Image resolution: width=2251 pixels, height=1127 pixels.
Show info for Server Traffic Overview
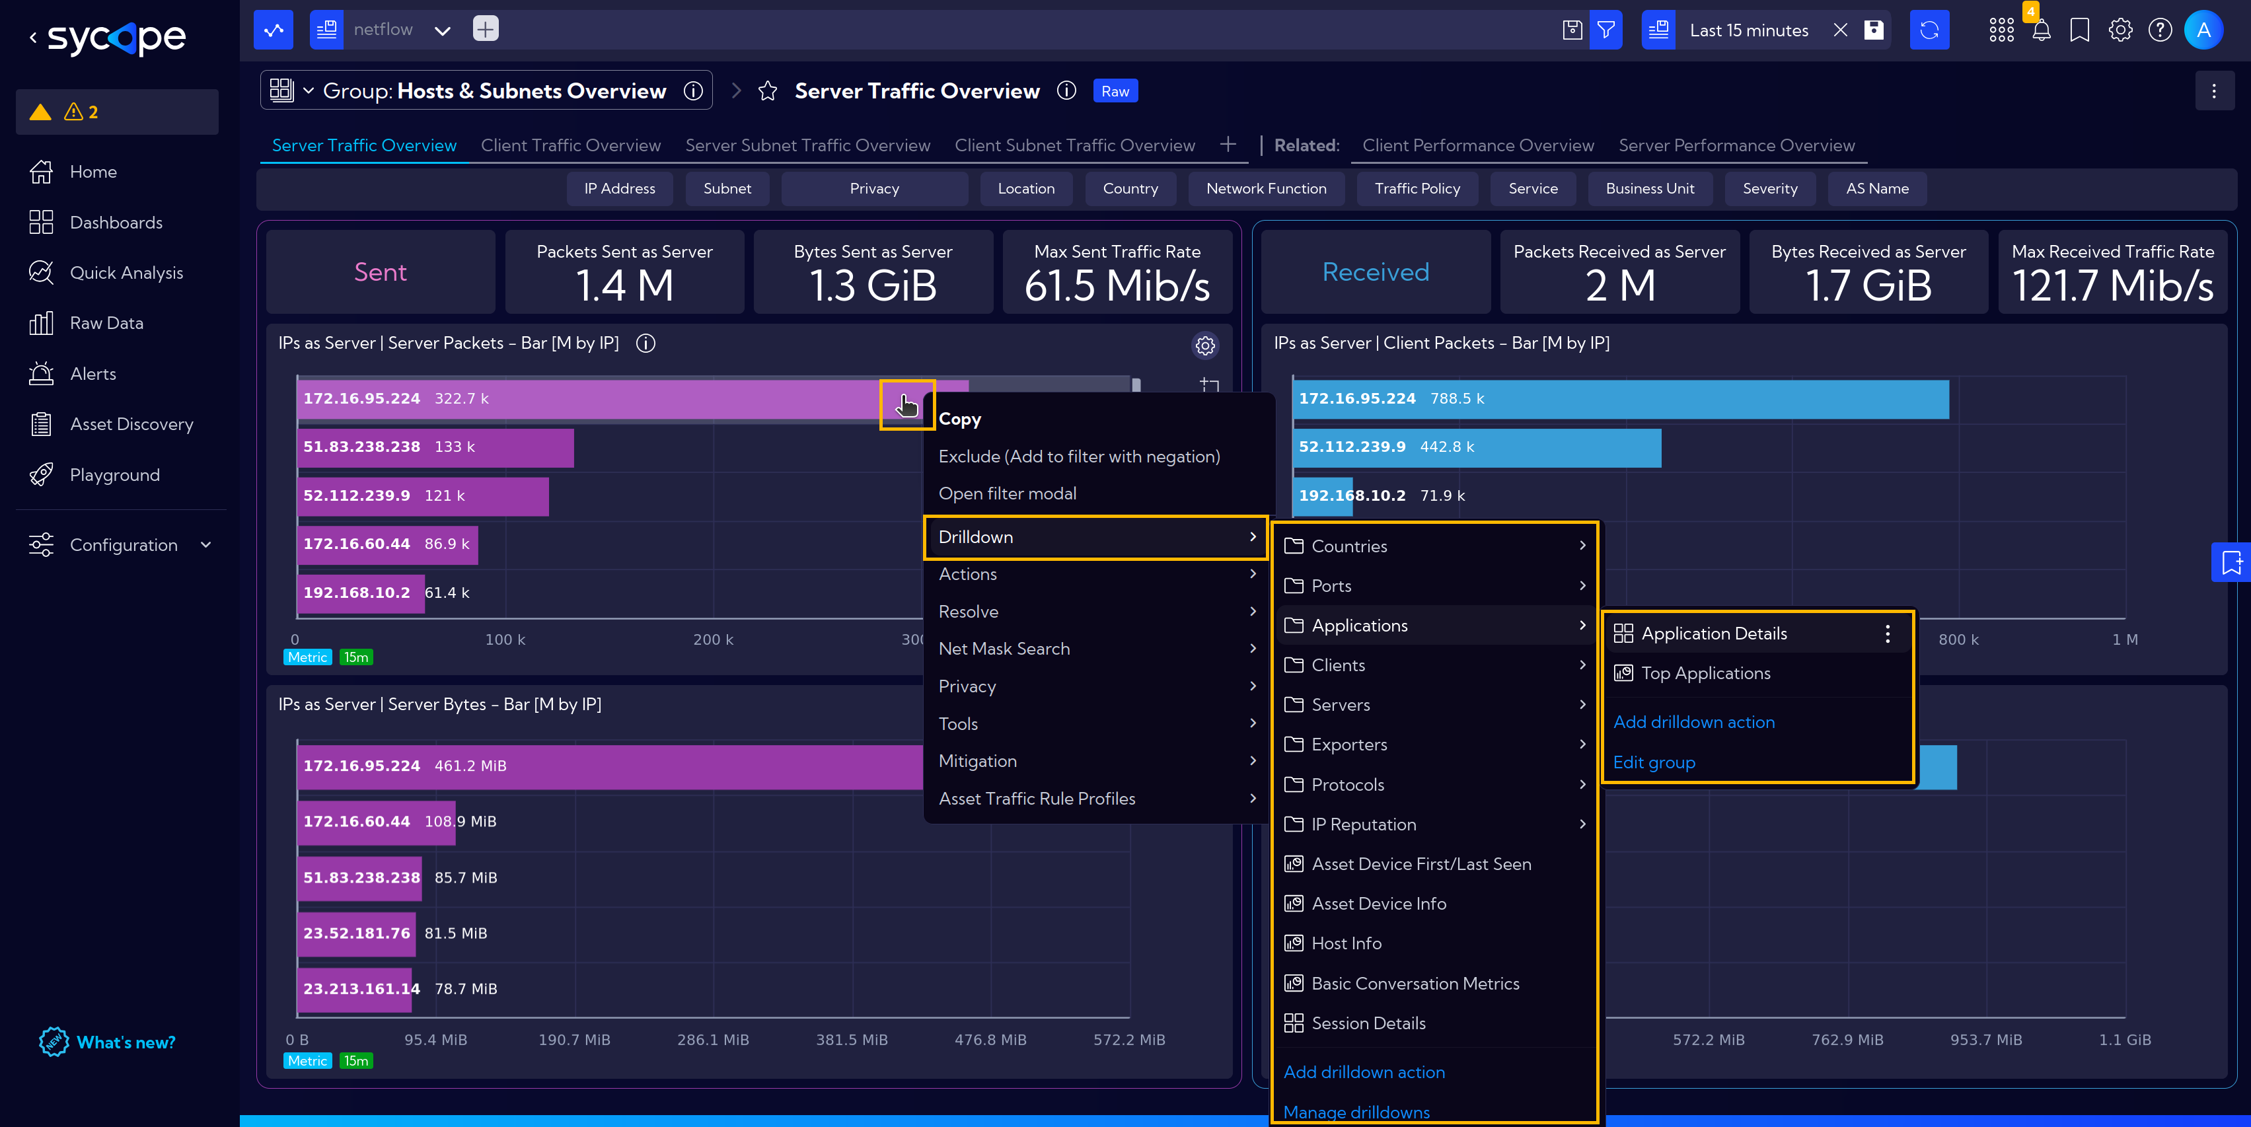pos(1066,91)
